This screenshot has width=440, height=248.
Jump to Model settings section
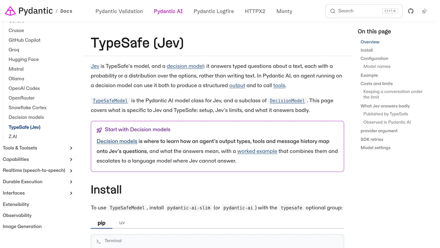pos(375,148)
